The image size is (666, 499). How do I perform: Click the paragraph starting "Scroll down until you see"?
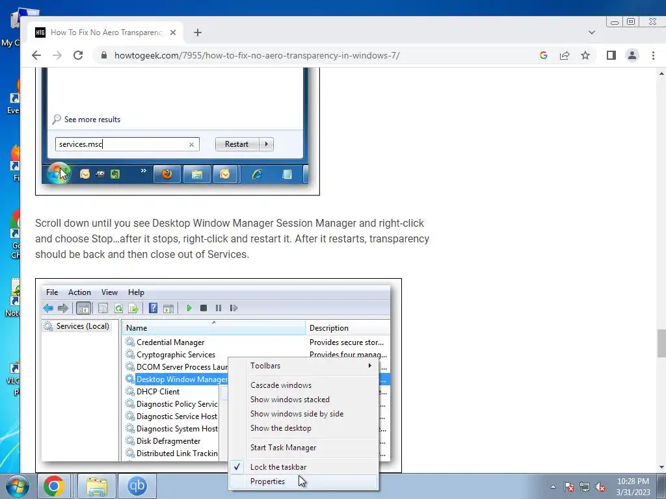(232, 239)
